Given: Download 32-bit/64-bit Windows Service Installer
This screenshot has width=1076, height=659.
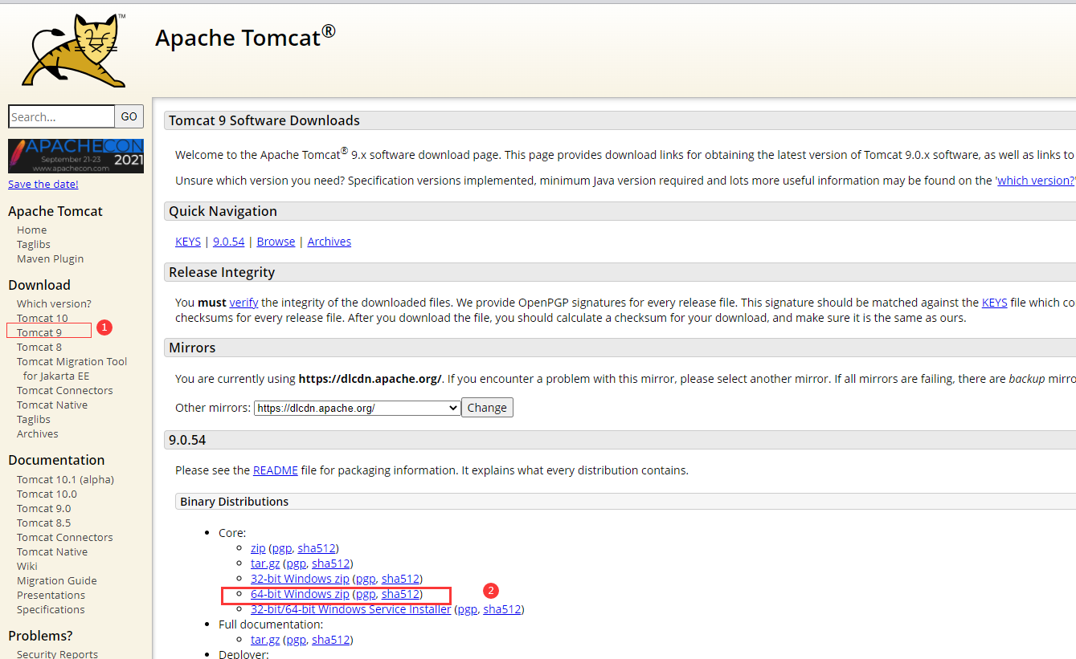Looking at the screenshot, I should tap(350, 609).
